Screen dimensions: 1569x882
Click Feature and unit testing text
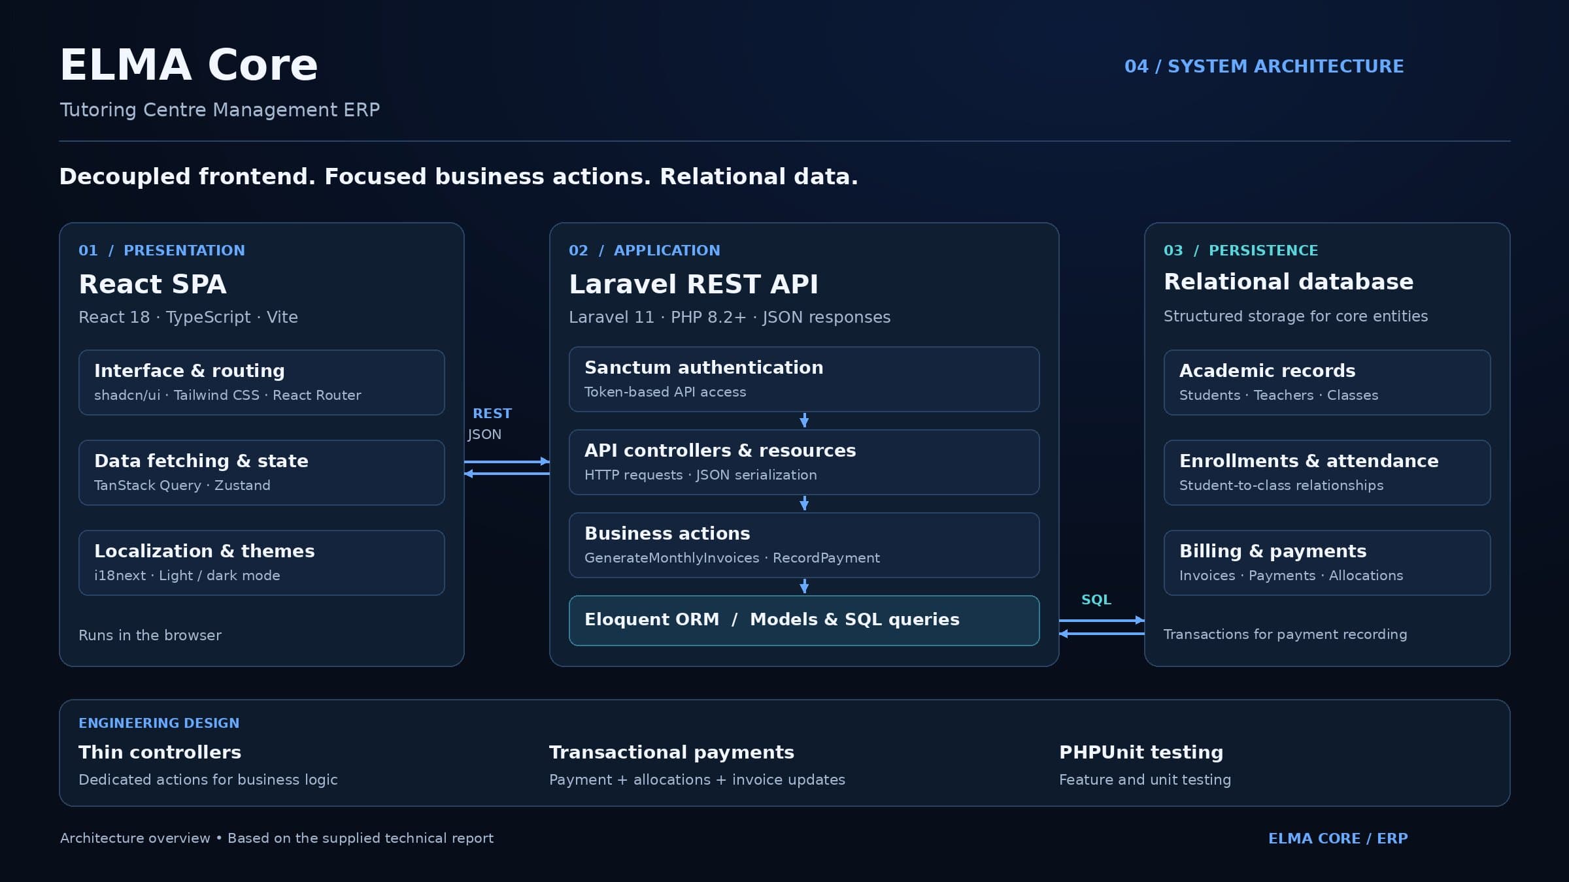(x=1145, y=779)
